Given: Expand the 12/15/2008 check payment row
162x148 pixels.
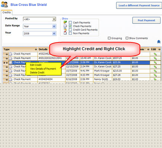Looking at the screenshot, I should [x=7, y=67].
